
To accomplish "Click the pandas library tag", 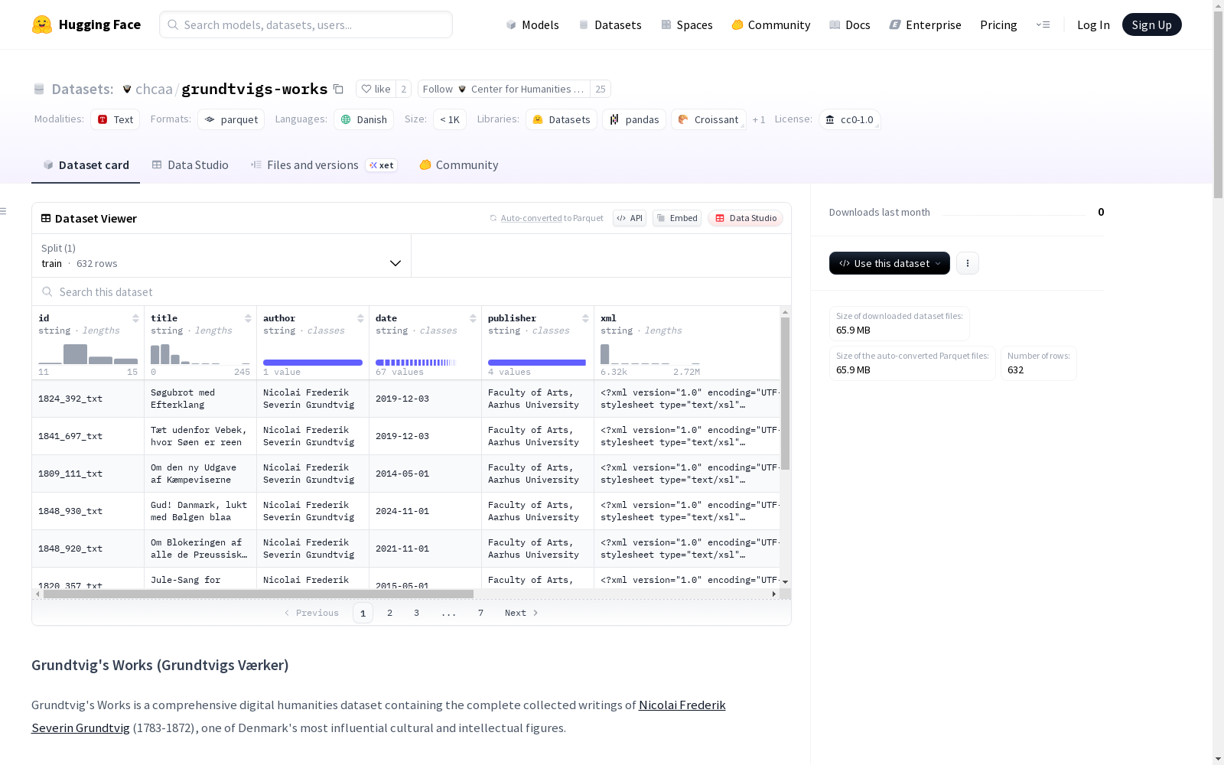I will coord(634,119).
